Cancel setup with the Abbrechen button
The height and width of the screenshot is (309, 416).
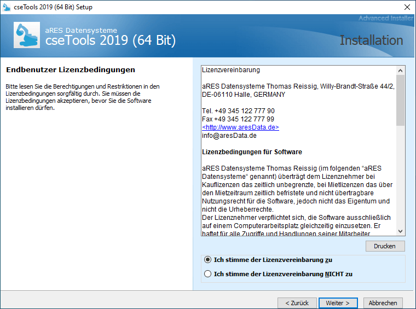383,303
